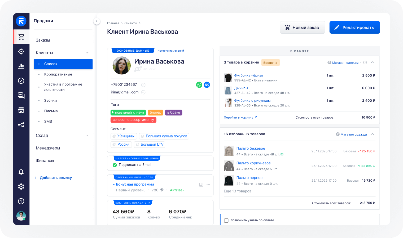Viewport: 403px width, 238px height.
Task: Open analytics via the bar chart sidebar icon
Action: (x=21, y=66)
